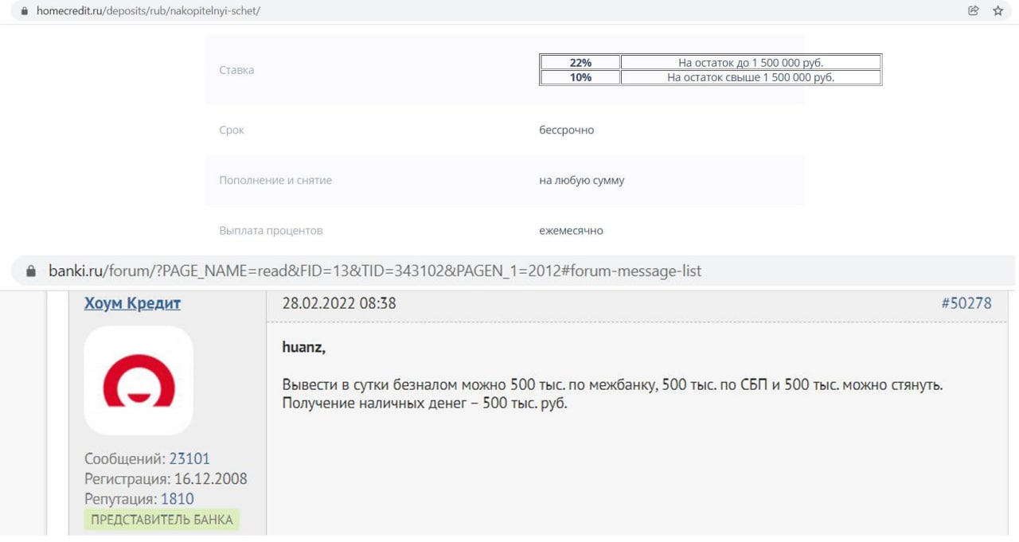The height and width of the screenshot is (542, 1019).
Task: Click the Срок row label
Action: point(232,130)
